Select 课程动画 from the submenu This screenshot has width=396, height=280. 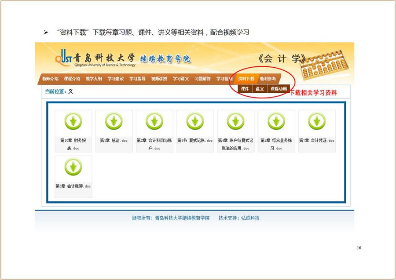click(x=278, y=89)
